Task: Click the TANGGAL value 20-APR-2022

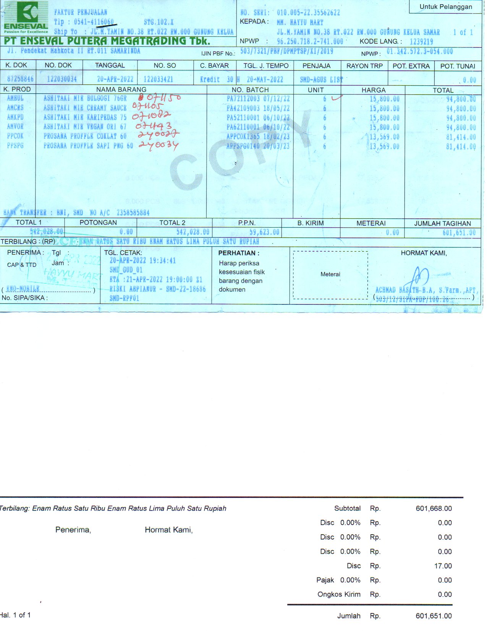Action: (x=115, y=79)
